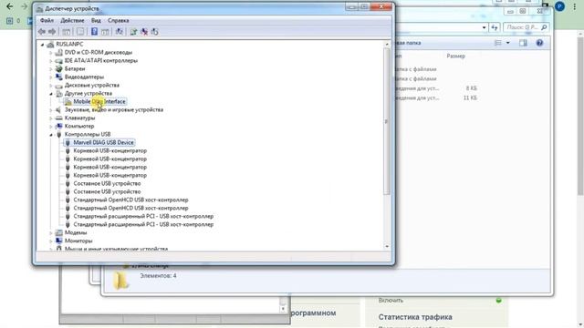The width and height of the screenshot is (584, 328).
Task: Open the Вид menu
Action: pyautogui.click(x=96, y=20)
